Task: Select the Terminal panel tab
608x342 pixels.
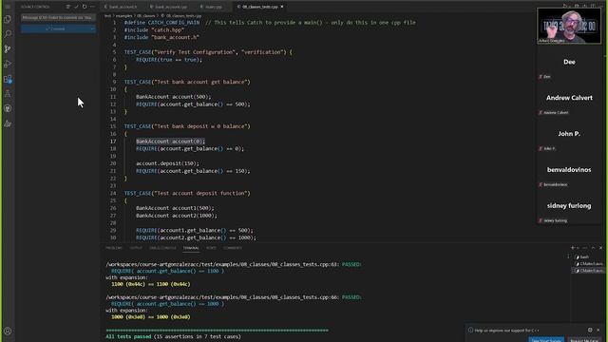Action: pos(191,248)
